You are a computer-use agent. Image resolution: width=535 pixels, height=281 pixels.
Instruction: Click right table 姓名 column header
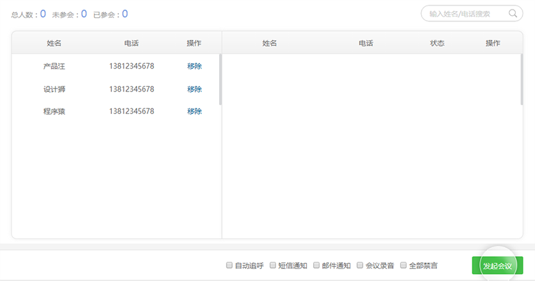(269, 43)
